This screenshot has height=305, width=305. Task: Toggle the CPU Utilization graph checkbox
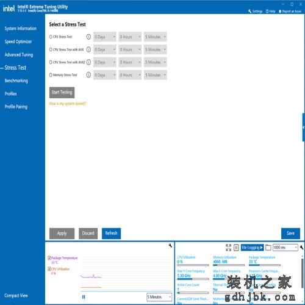tap(49, 269)
